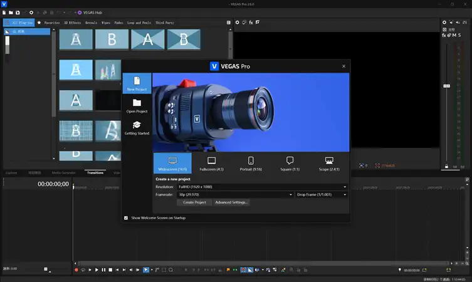Toggle external monitor preview icon

pyautogui.click(x=244, y=23)
